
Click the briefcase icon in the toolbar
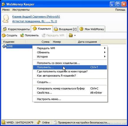coord(71,35)
